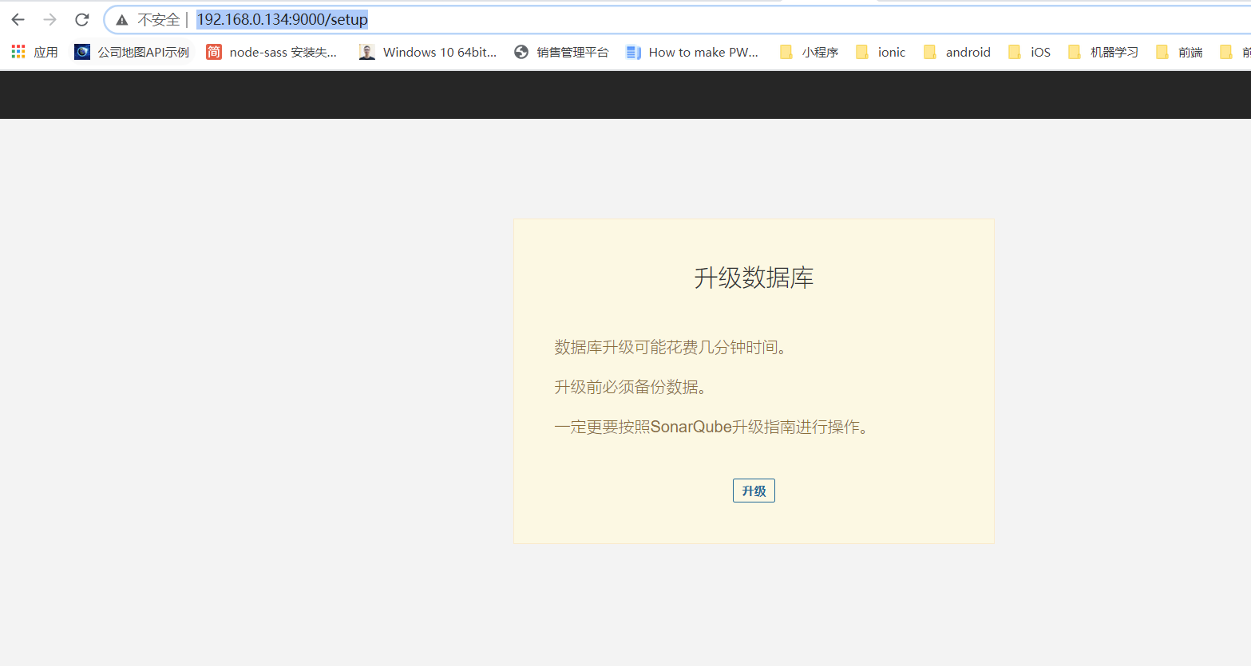Screen dimensions: 1251x666
Task: Click the URL in address bar
Action: pyautogui.click(x=282, y=20)
